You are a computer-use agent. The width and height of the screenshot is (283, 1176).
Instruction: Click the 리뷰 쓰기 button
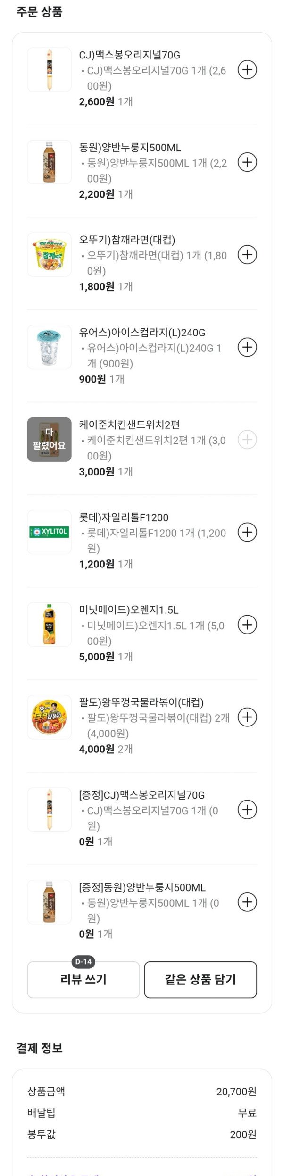coord(83,980)
